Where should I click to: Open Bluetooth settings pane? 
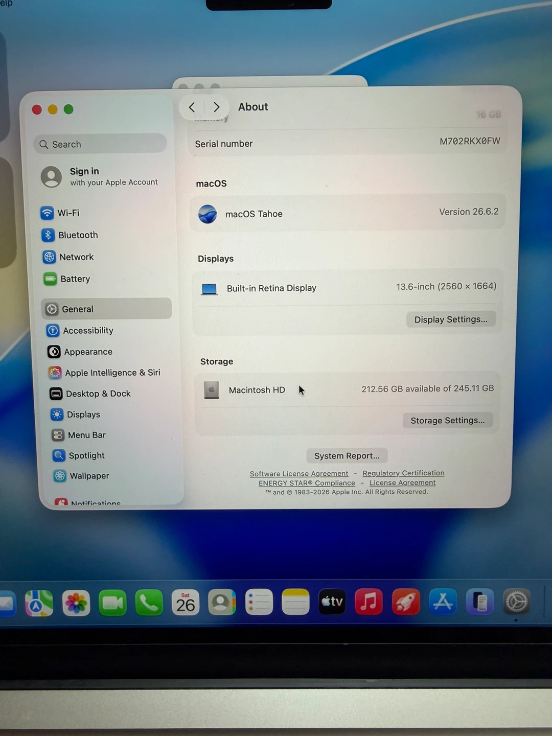point(70,235)
